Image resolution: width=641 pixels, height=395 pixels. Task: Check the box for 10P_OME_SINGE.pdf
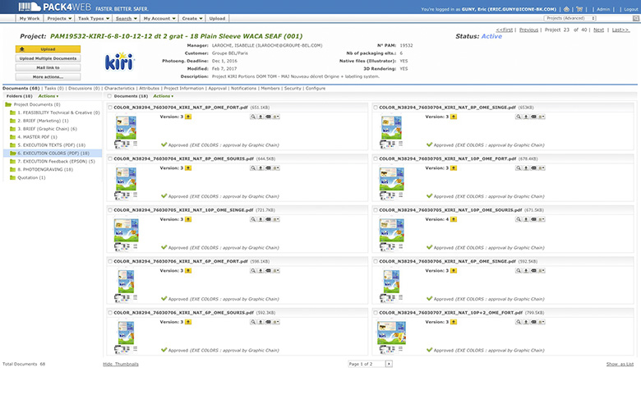110,210
